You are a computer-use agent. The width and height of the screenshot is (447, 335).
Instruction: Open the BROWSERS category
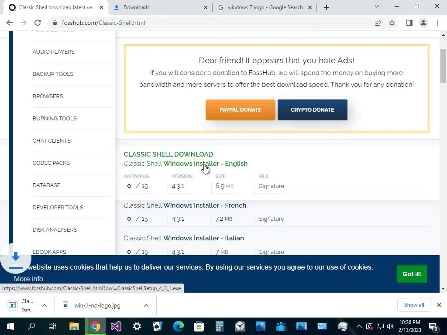coord(48,96)
